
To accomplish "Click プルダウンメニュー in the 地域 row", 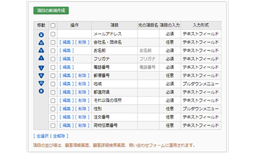I will (x=200, y=84).
